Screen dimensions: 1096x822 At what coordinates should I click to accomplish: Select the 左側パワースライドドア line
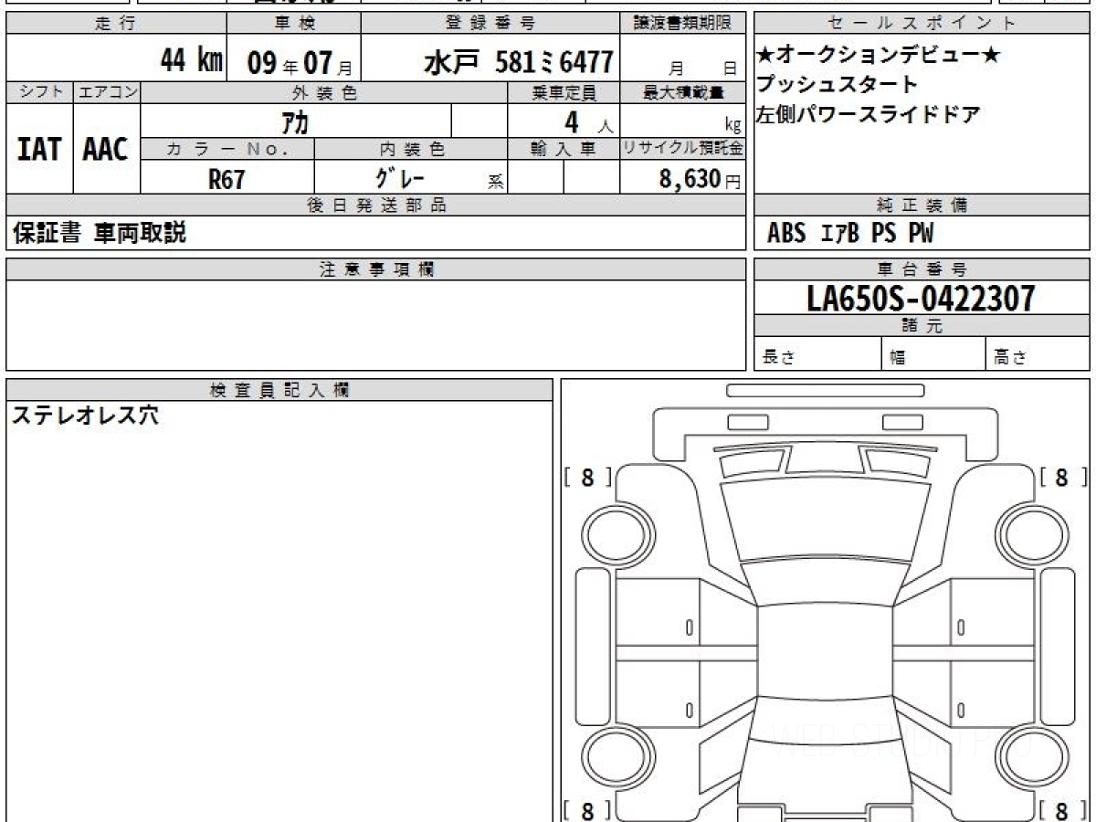(868, 114)
